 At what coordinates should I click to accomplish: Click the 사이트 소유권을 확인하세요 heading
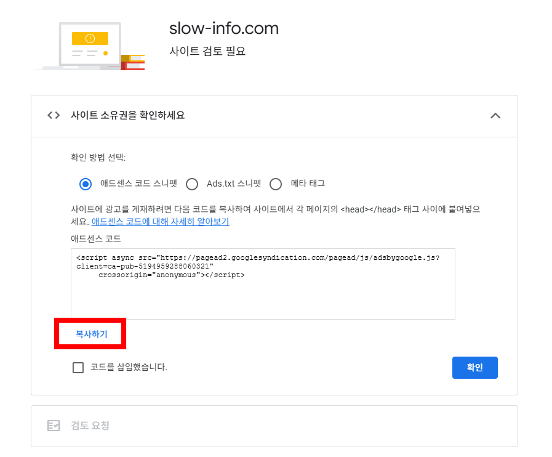[128, 115]
